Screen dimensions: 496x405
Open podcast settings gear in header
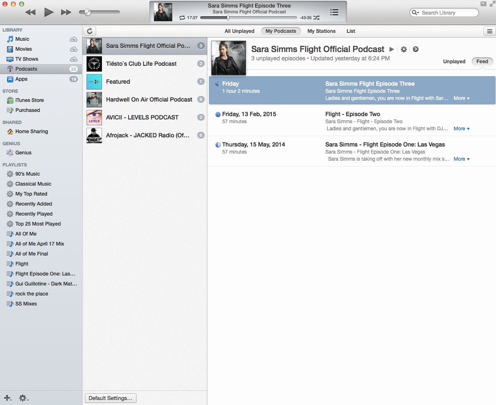(x=404, y=49)
